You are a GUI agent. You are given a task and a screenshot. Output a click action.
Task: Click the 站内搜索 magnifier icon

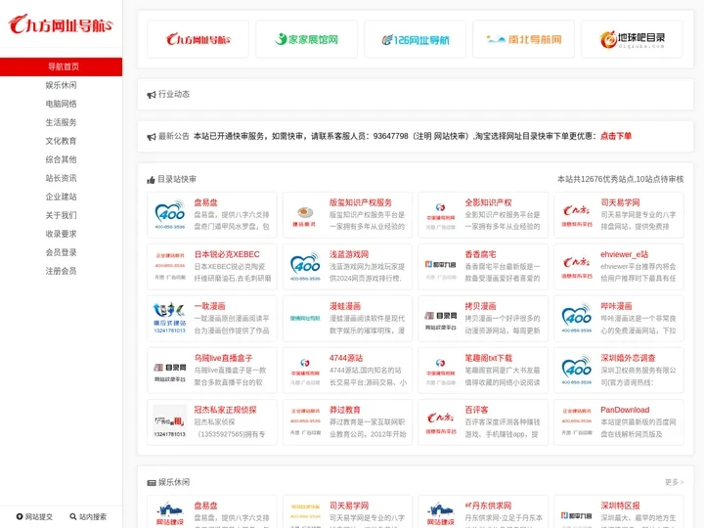tap(72, 517)
